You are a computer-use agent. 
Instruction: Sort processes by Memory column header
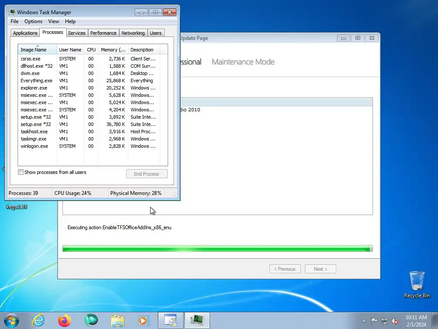(113, 50)
